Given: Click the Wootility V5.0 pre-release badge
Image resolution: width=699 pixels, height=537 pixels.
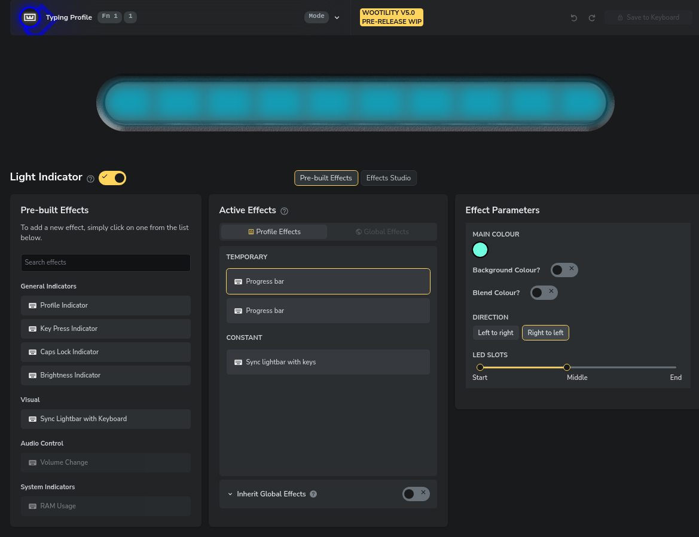Looking at the screenshot, I should click(392, 17).
